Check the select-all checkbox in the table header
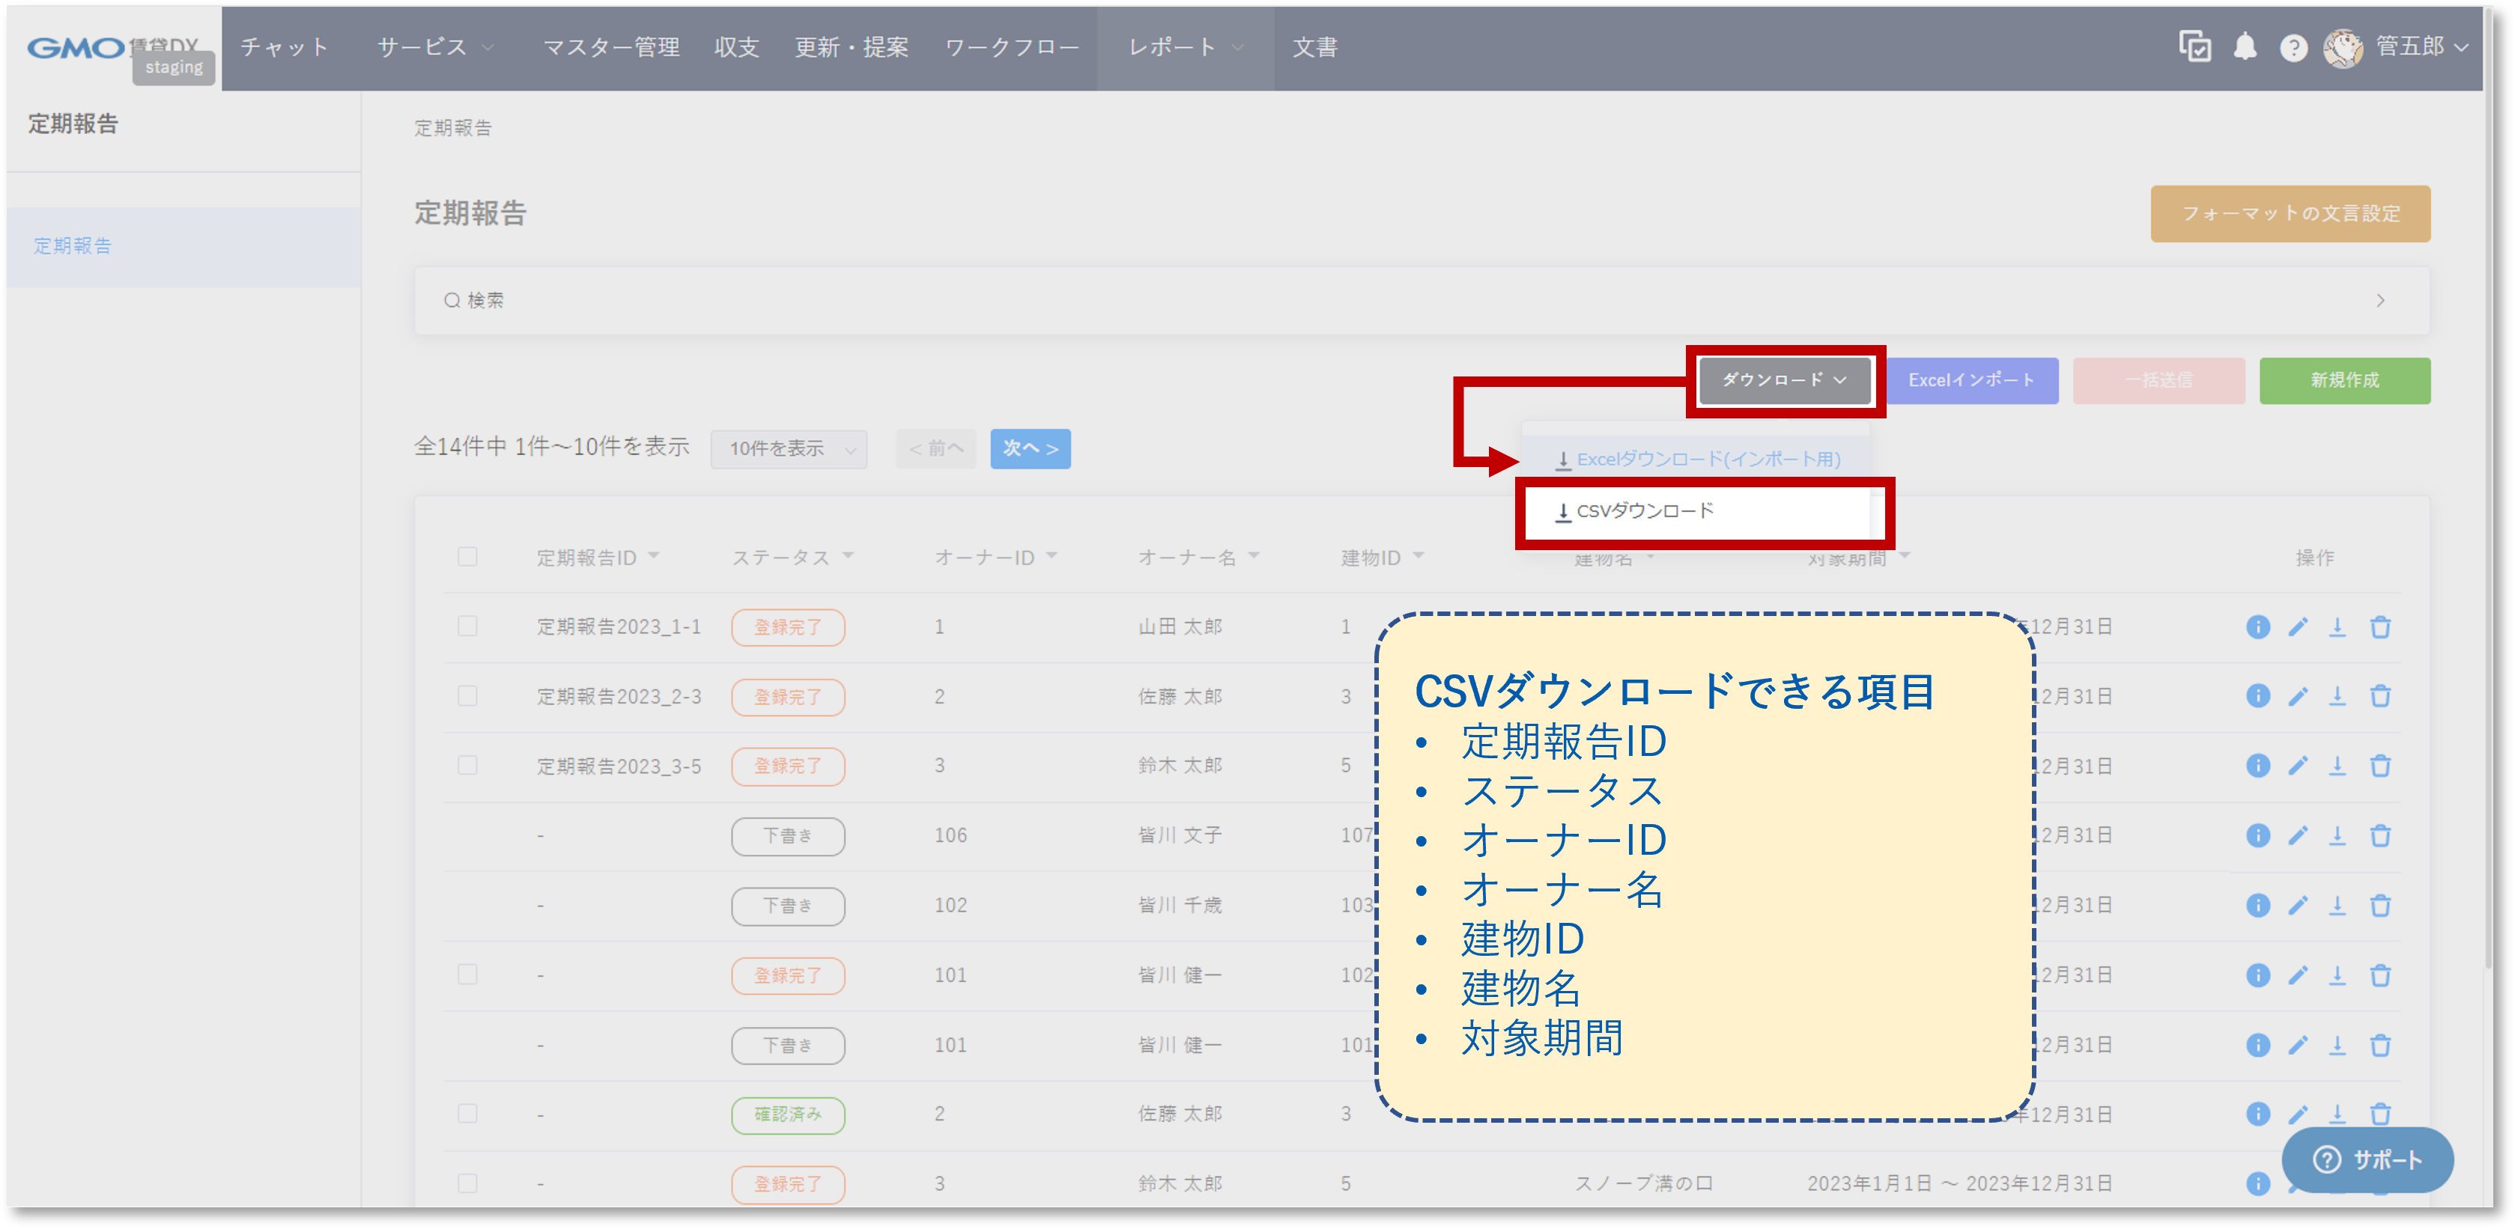The image size is (2515, 1229). pos(467,557)
